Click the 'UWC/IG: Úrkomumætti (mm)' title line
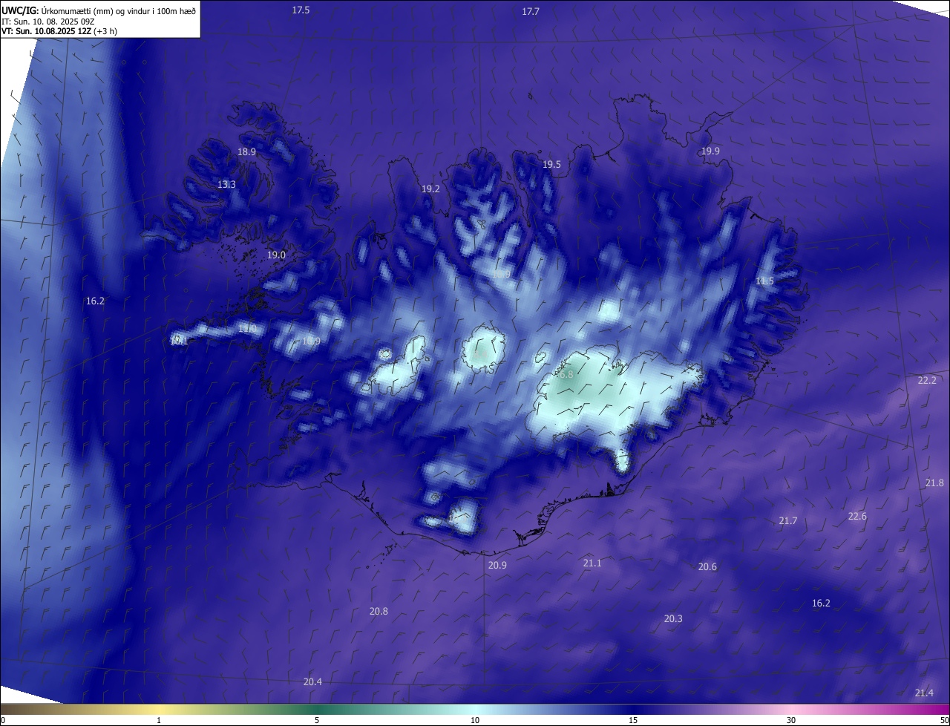 (99, 10)
